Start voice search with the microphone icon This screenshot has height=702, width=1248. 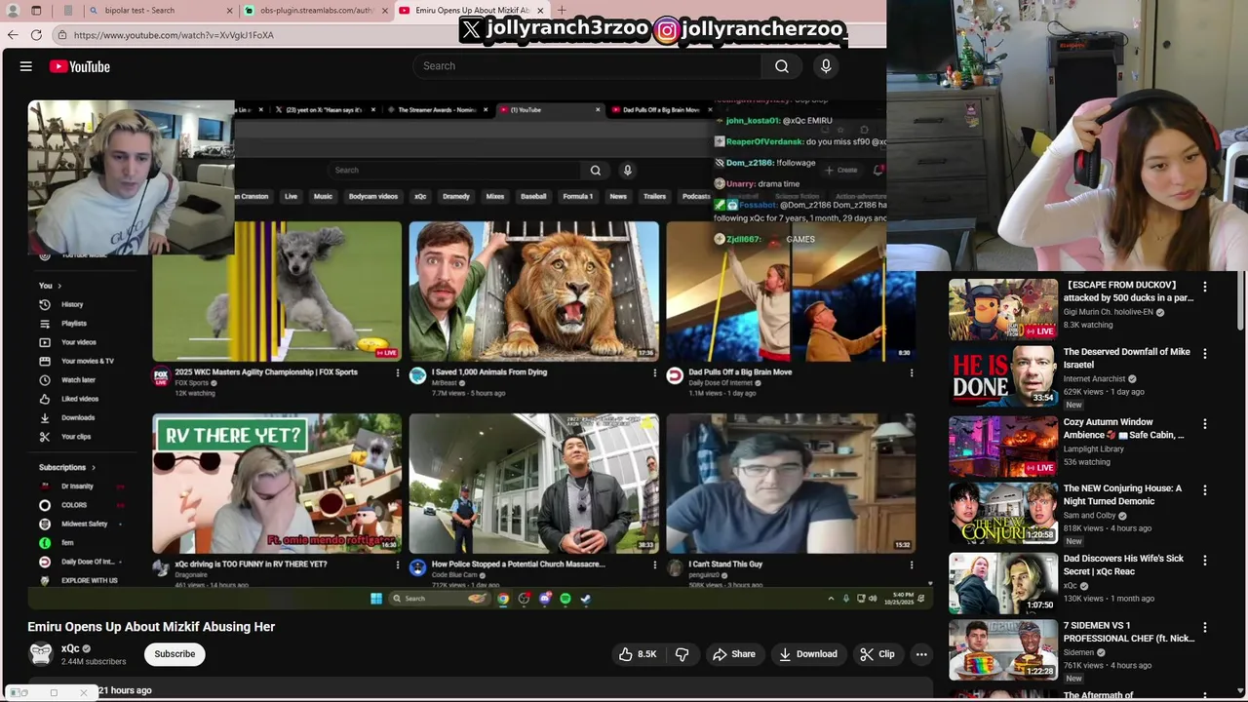pos(826,66)
